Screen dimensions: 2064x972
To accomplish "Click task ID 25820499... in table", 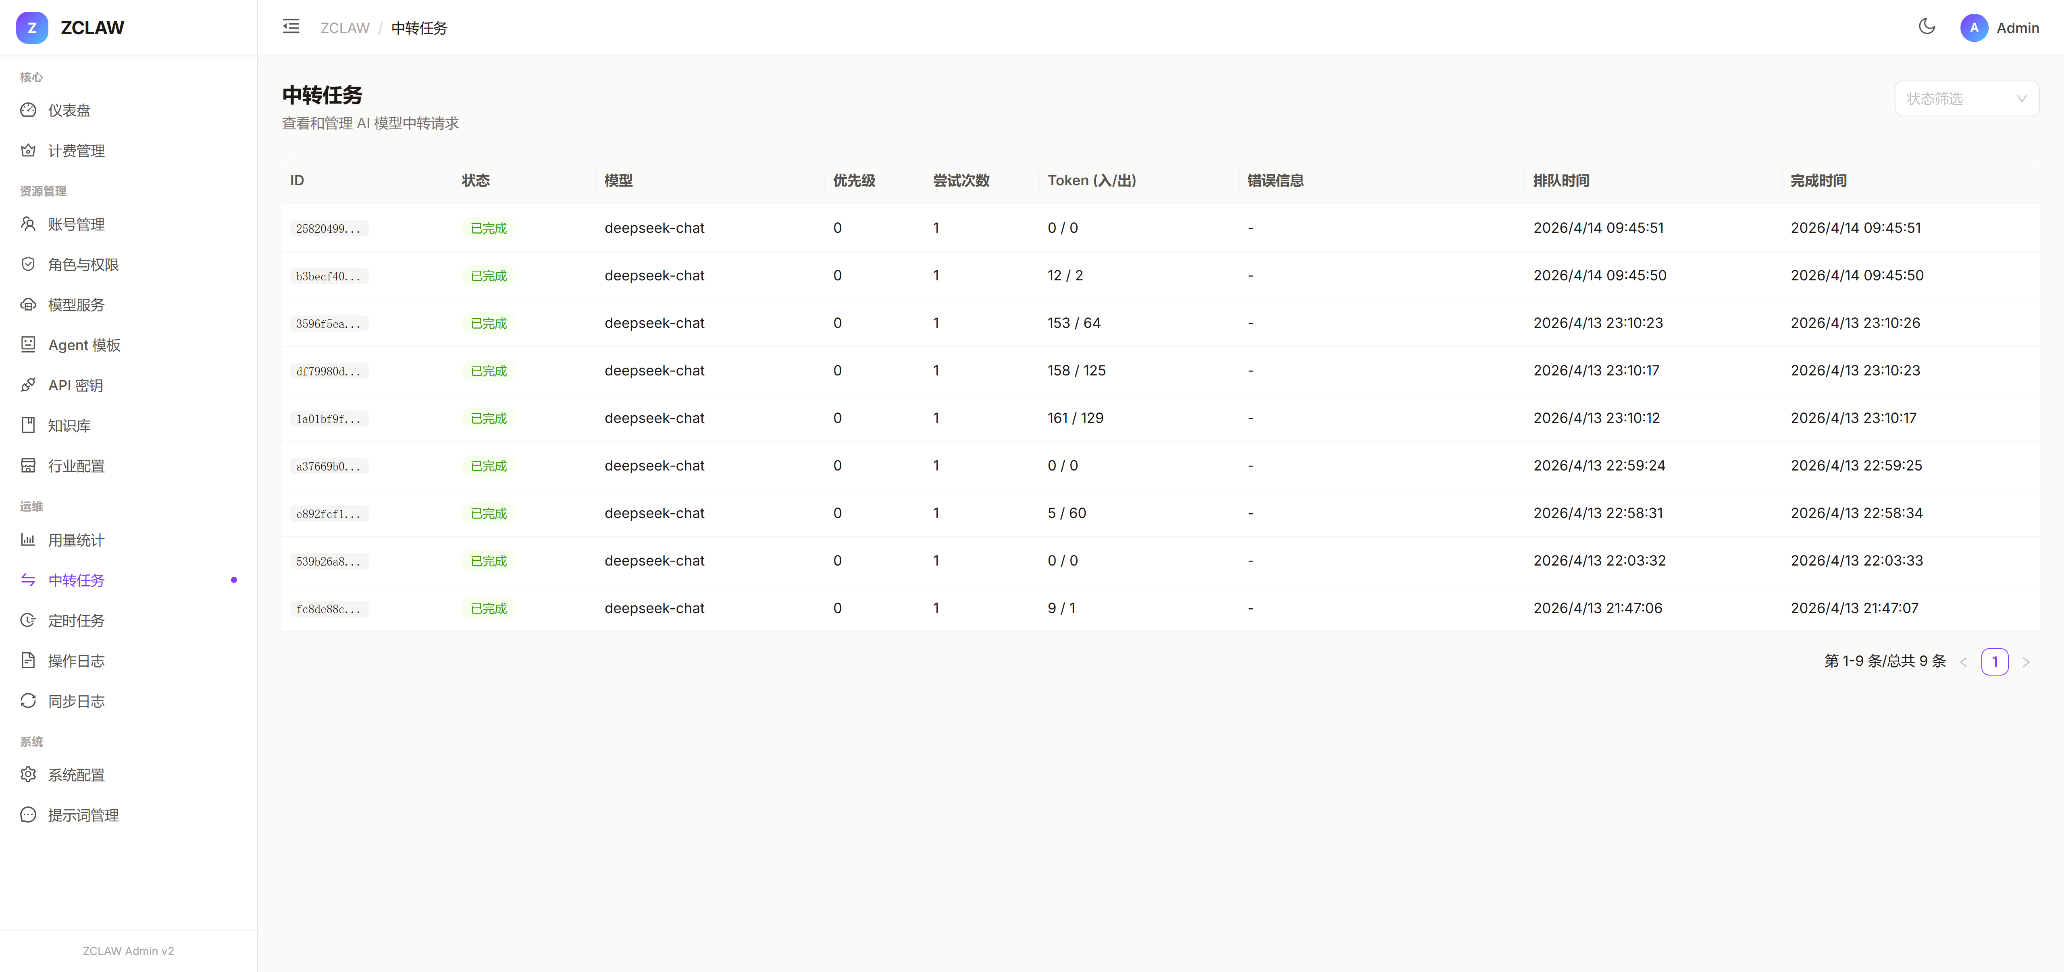I will point(329,229).
